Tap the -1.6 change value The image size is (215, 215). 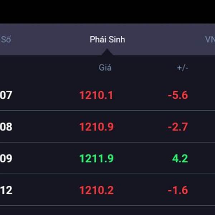click(178, 190)
